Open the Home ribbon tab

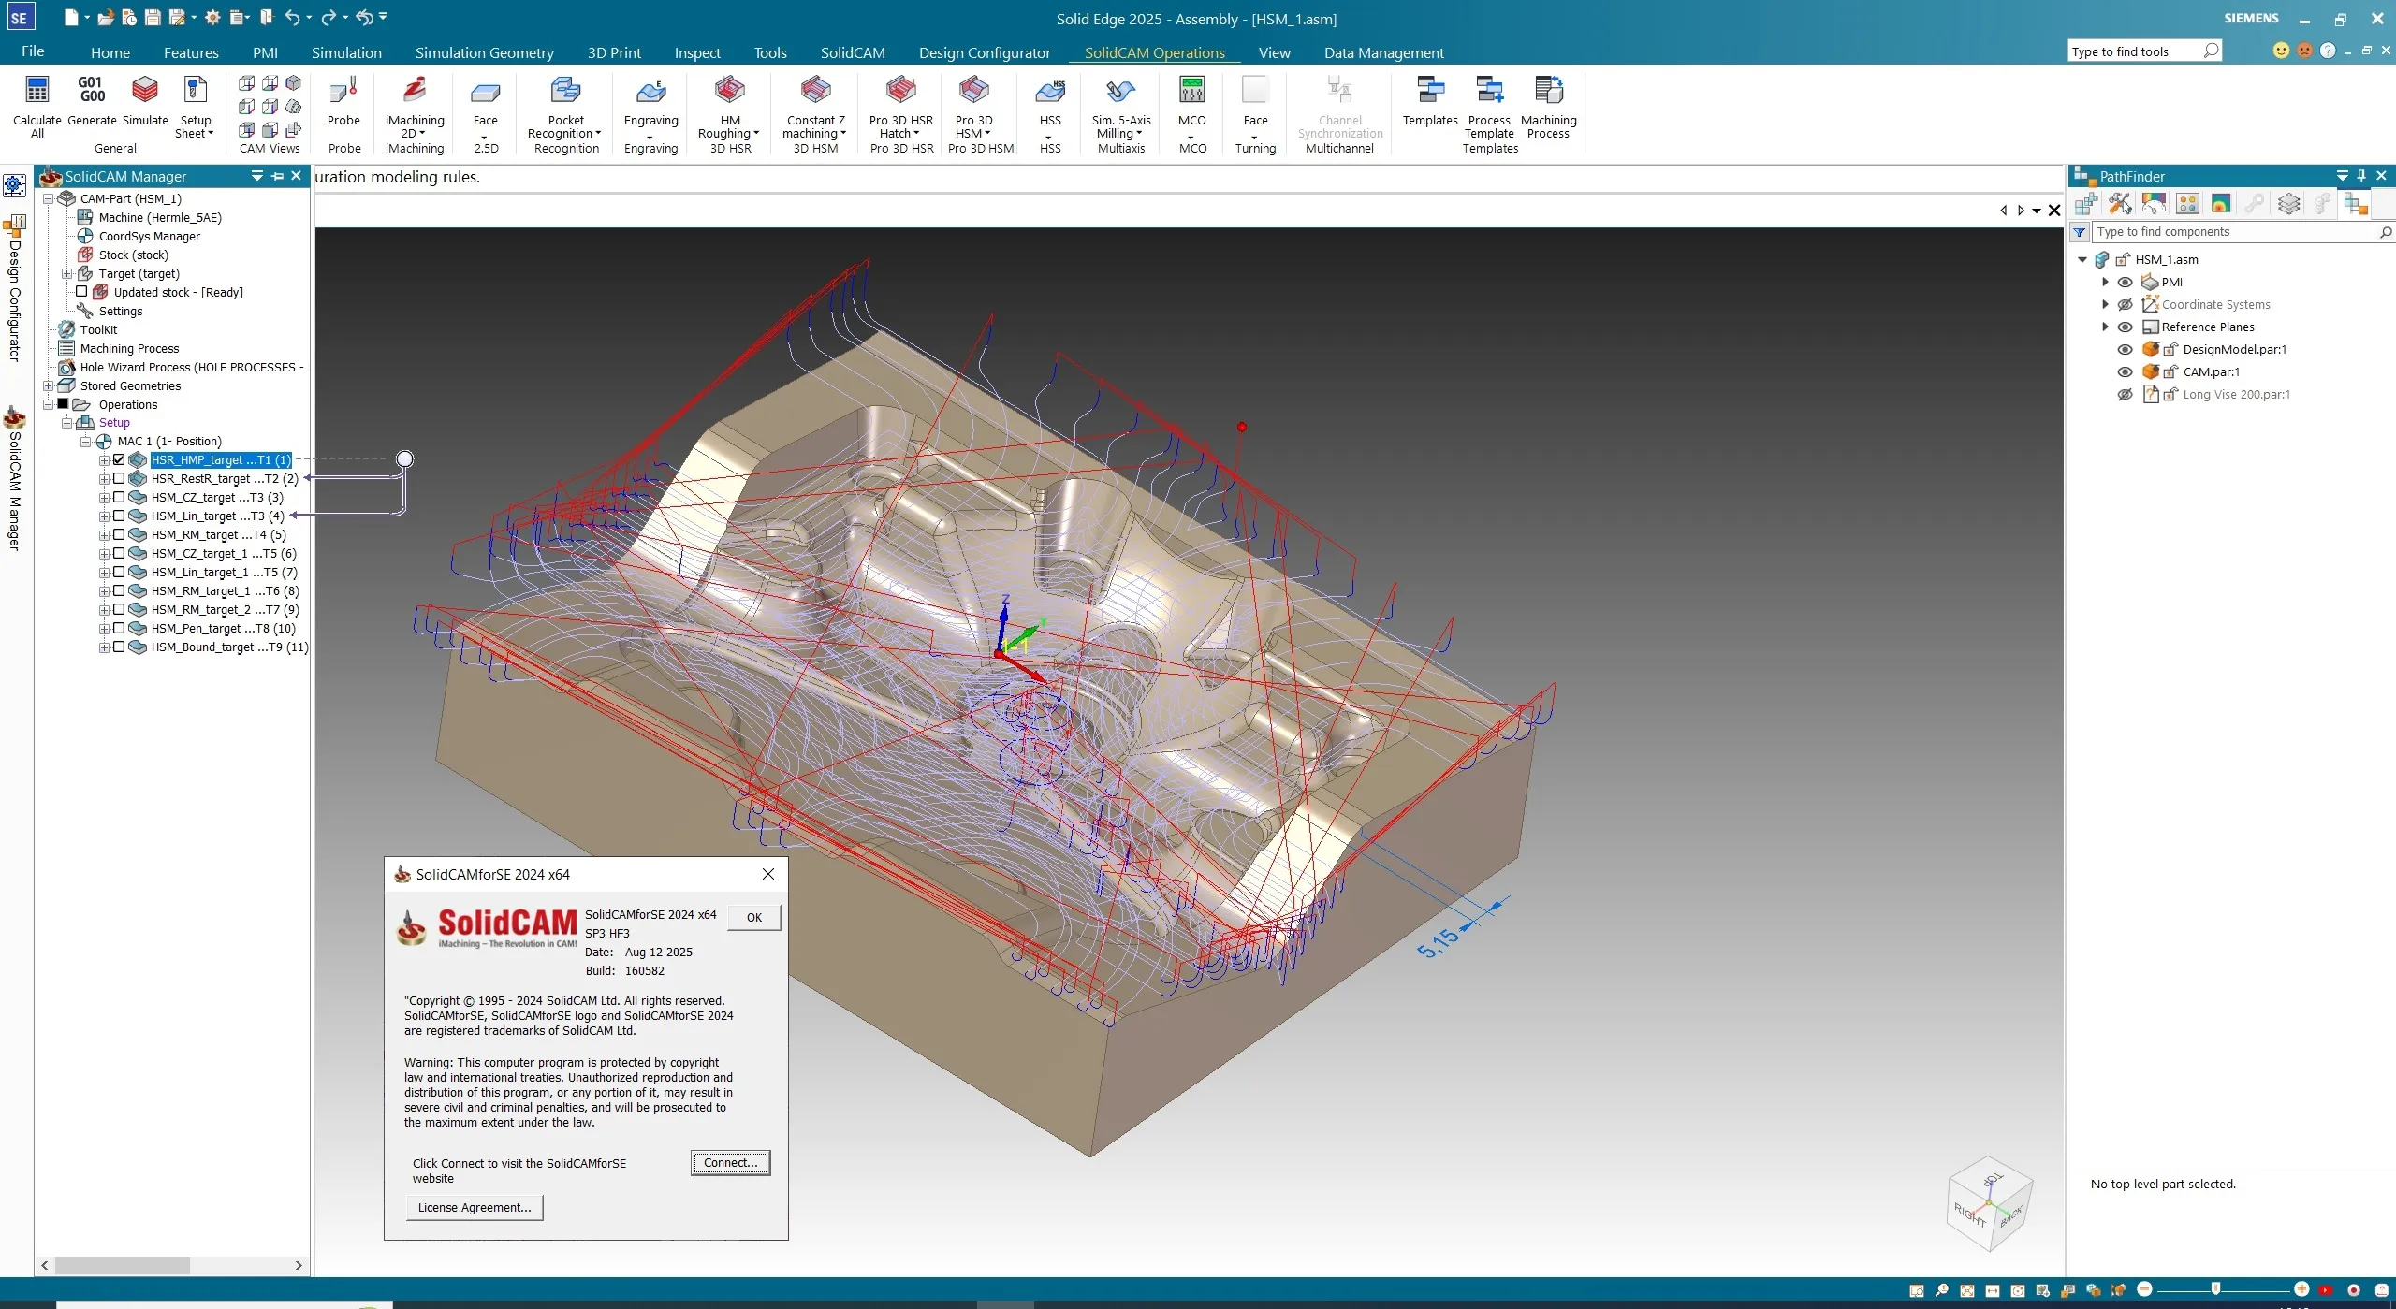click(110, 52)
